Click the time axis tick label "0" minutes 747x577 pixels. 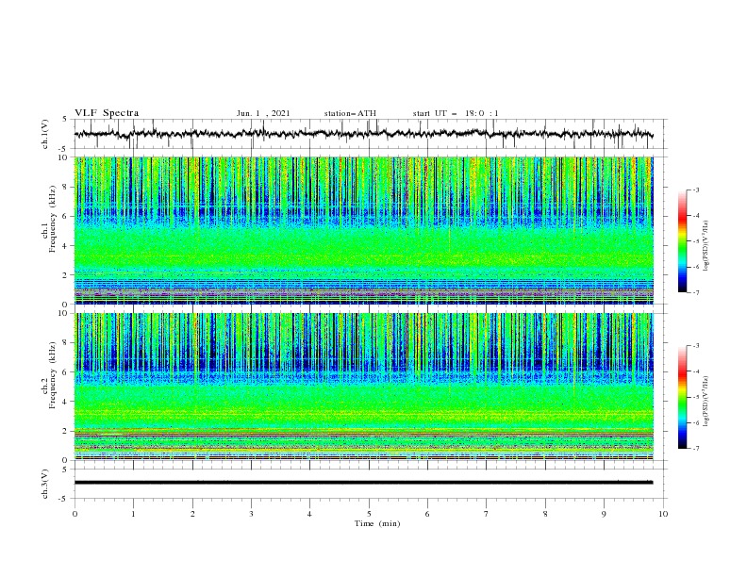75,514
